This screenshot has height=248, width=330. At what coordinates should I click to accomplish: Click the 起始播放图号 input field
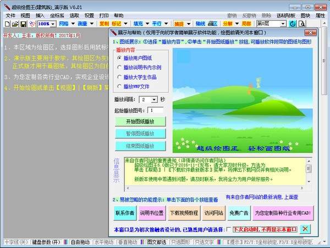pos(152,112)
